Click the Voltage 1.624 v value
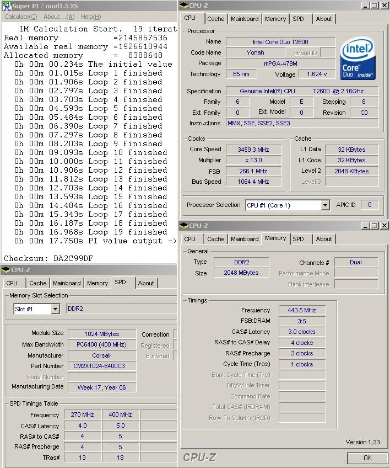 (x=317, y=75)
